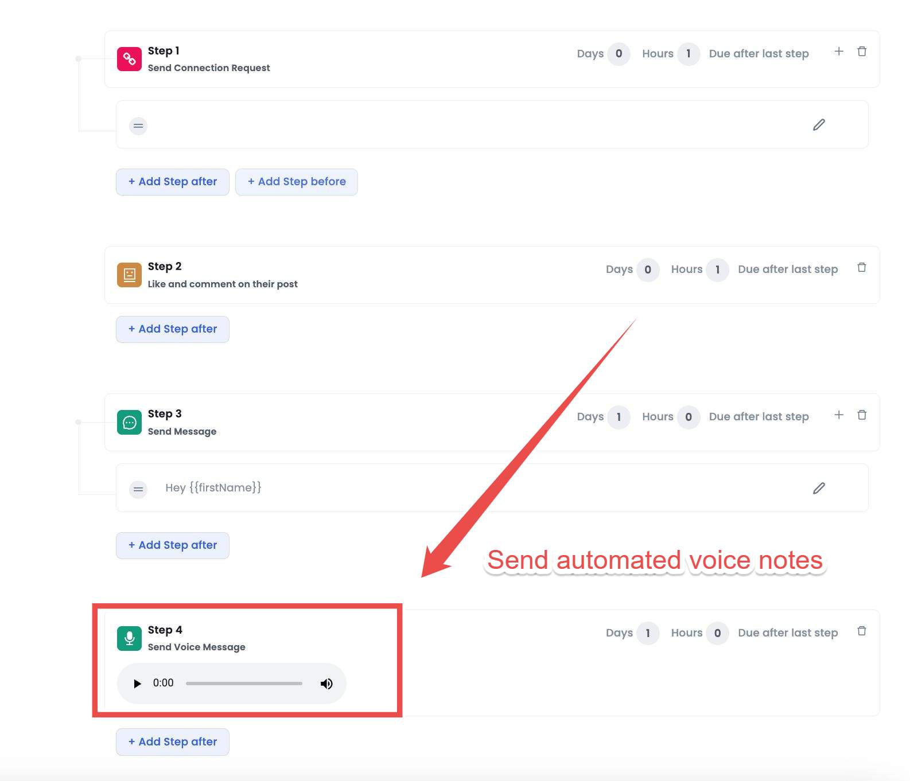Screen dimensions: 910x781
Task: Click the plus icon on Step 1
Action: click(839, 52)
